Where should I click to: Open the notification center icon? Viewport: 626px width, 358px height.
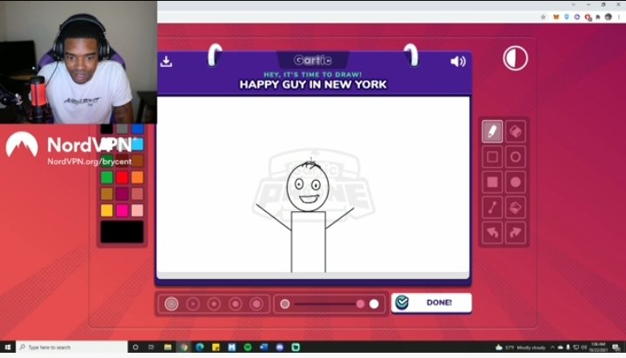tap(616, 348)
